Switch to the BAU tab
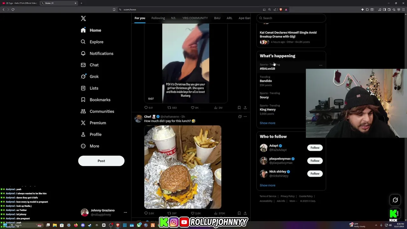 (217, 18)
